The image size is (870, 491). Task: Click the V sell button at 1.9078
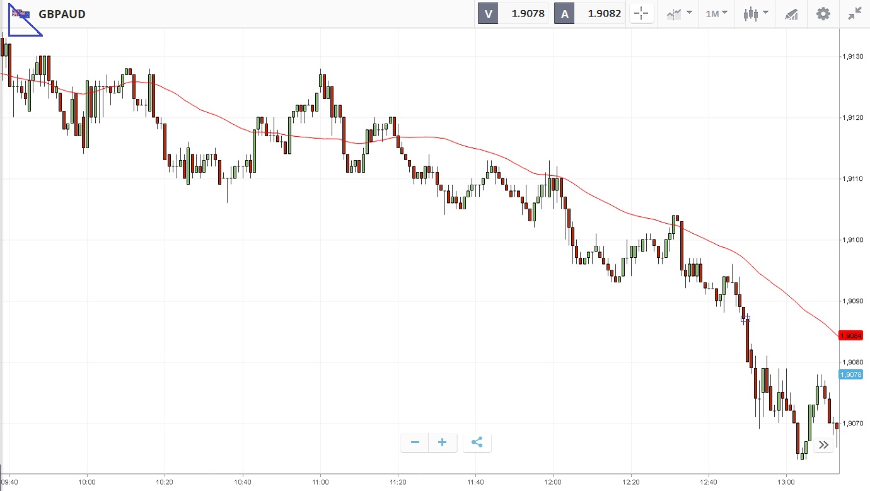[514, 14]
